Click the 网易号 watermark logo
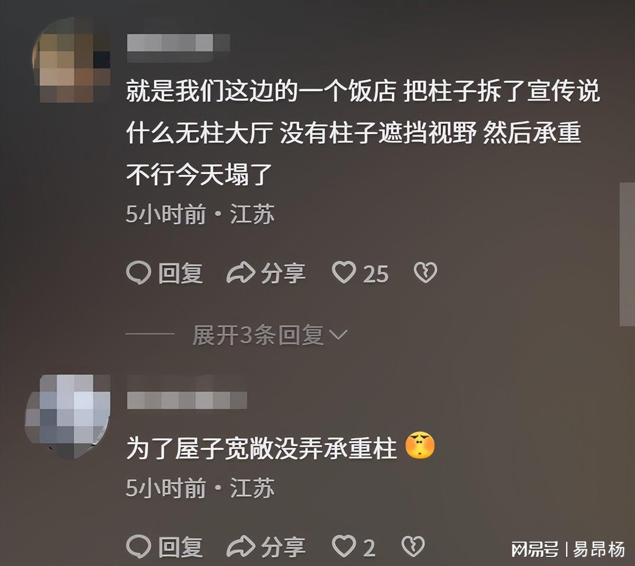 coord(535,549)
